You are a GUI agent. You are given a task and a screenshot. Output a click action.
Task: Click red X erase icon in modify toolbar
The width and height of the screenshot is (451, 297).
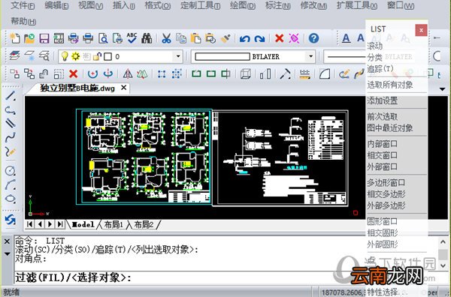tap(74, 74)
